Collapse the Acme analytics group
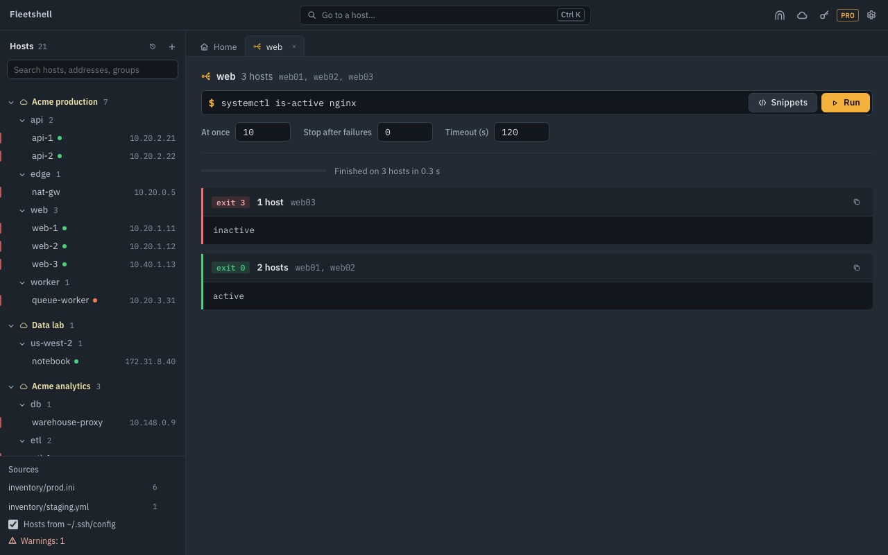Image resolution: width=888 pixels, height=555 pixels. point(11,386)
